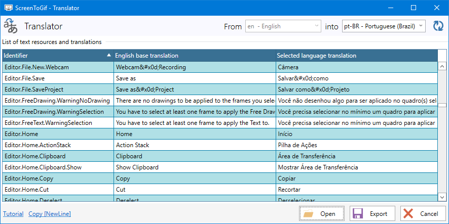449x224 pixels.
Task: Select the Editor.Home.ActionStack identifier cell
Action: click(x=58, y=145)
